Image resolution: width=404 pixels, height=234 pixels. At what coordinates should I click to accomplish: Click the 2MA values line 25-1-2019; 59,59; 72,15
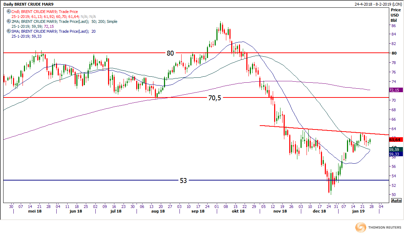32,26
